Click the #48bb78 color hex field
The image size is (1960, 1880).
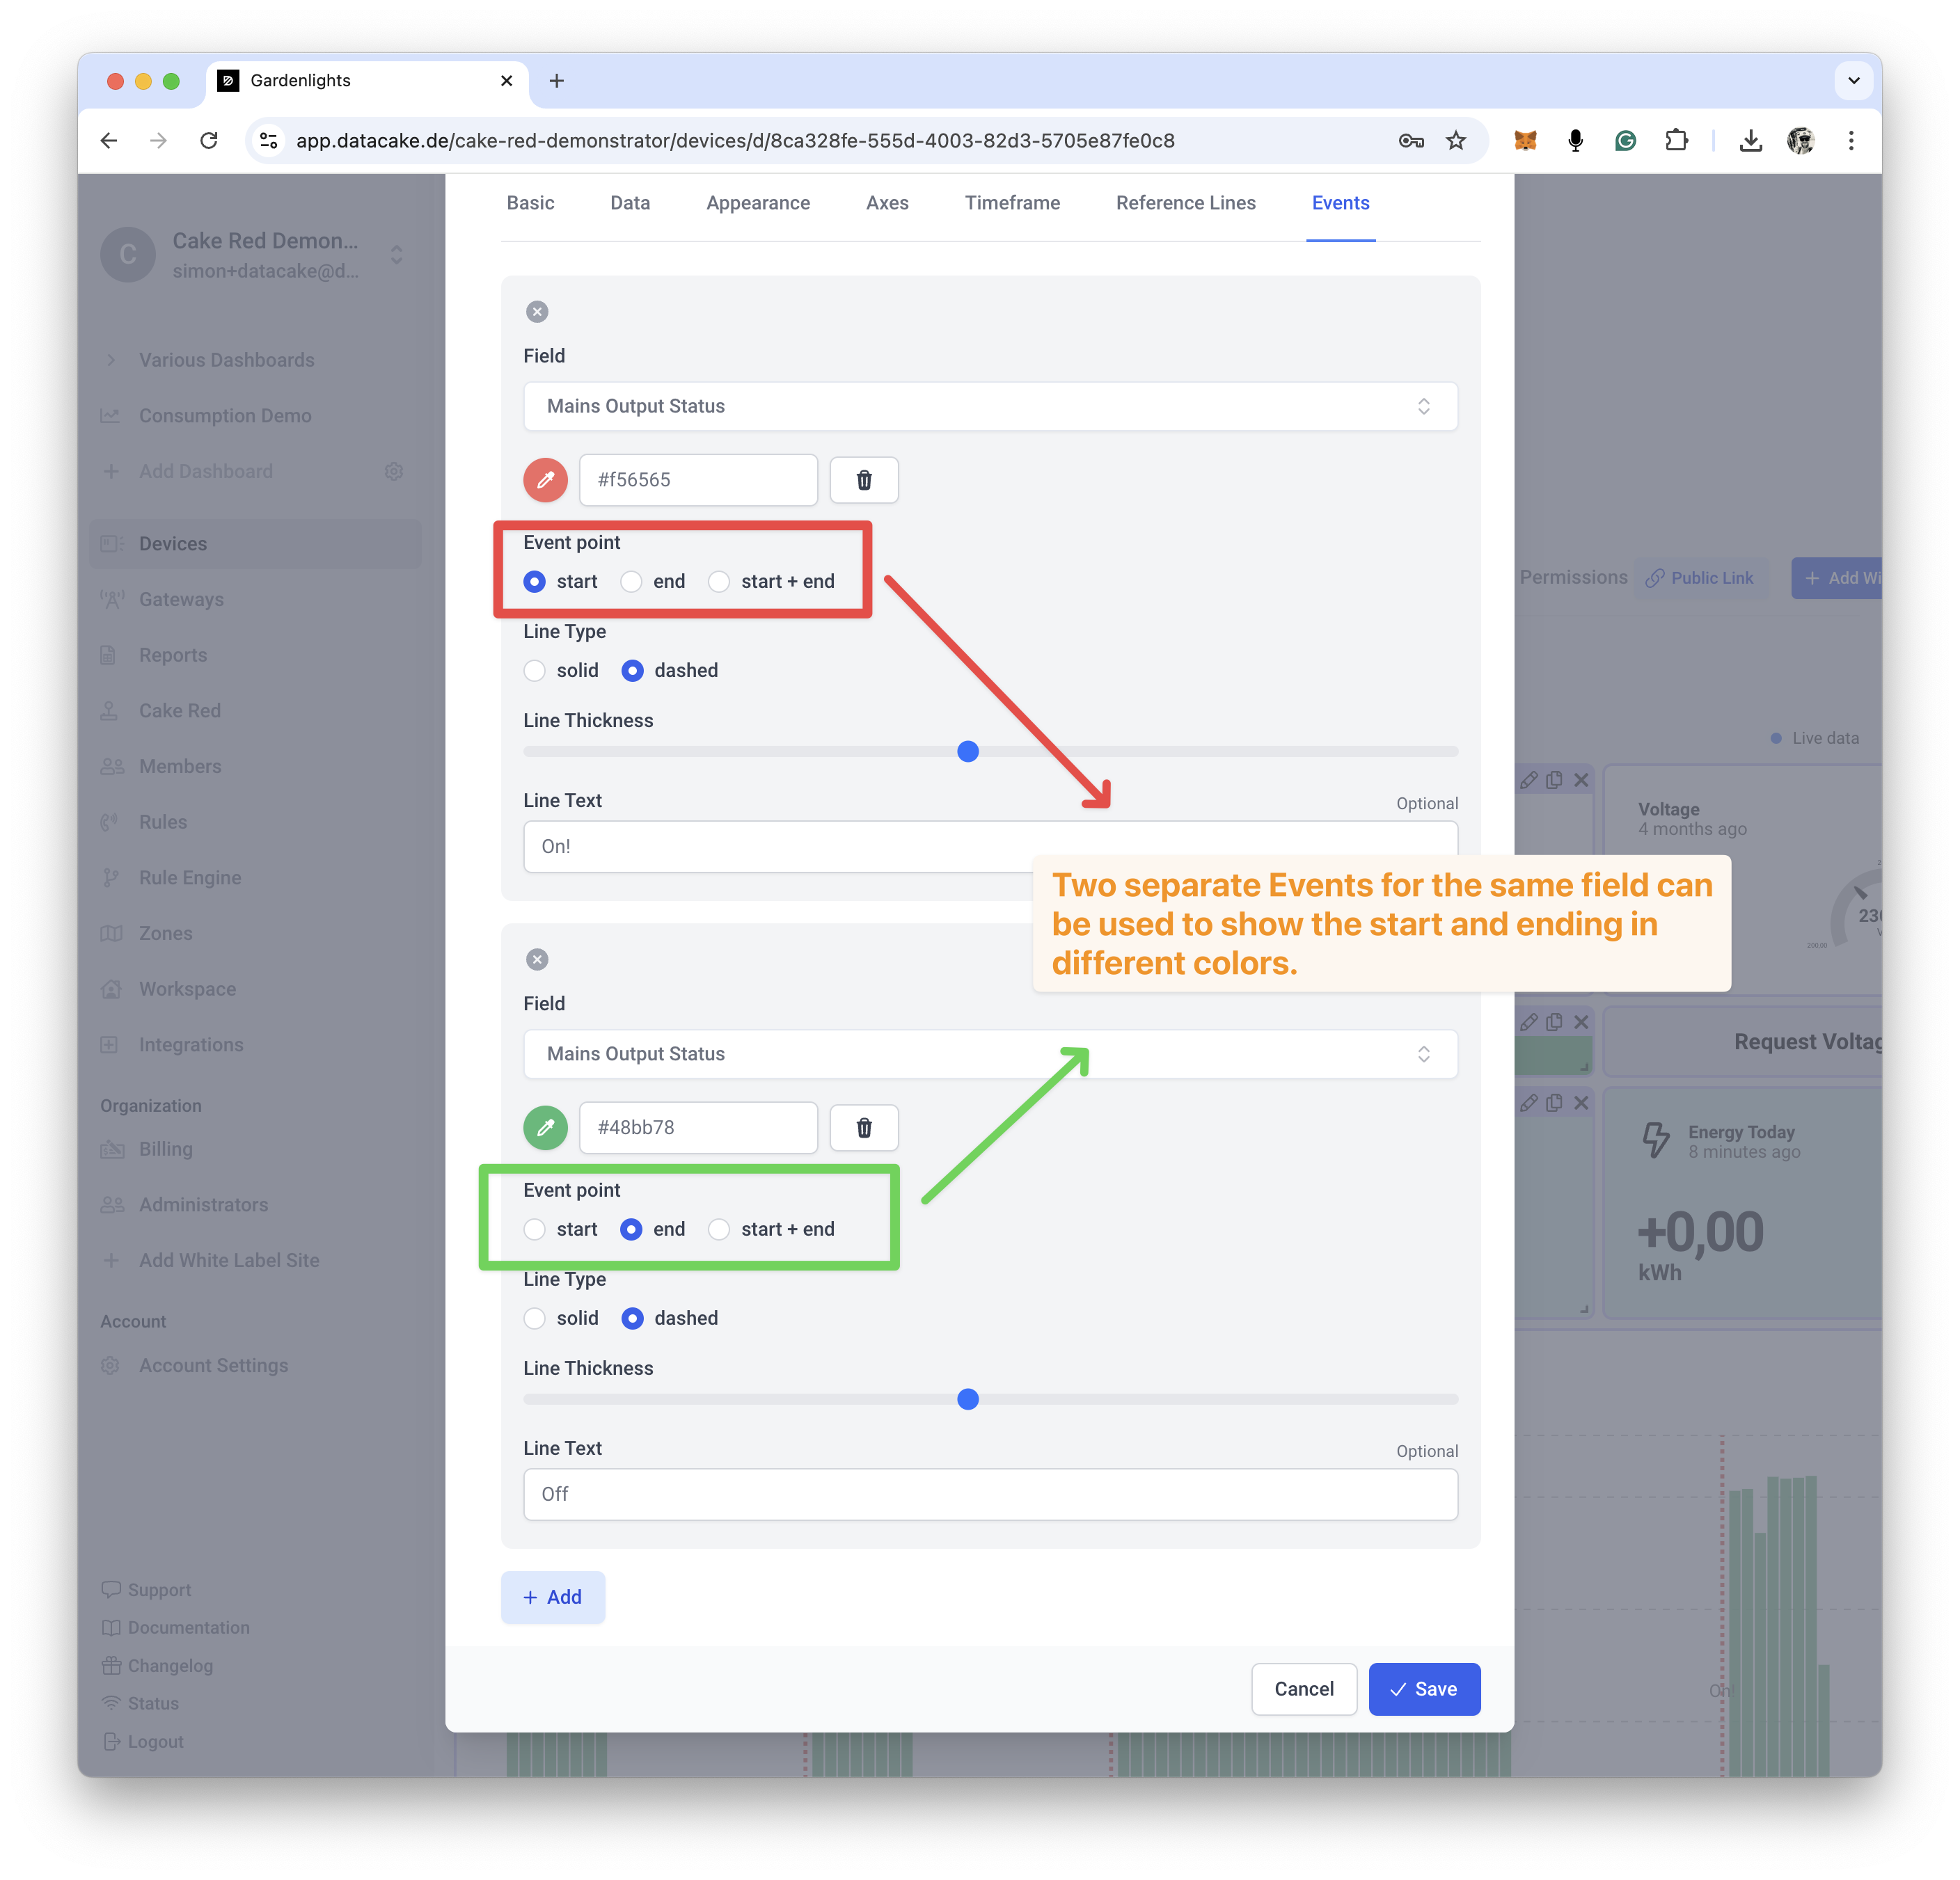click(698, 1127)
